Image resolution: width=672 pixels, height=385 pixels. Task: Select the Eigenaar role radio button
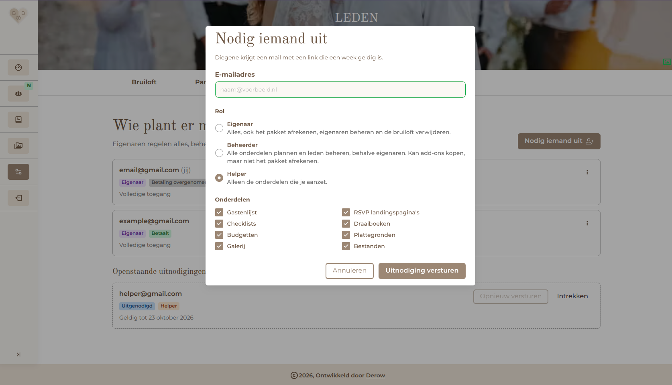[219, 128]
